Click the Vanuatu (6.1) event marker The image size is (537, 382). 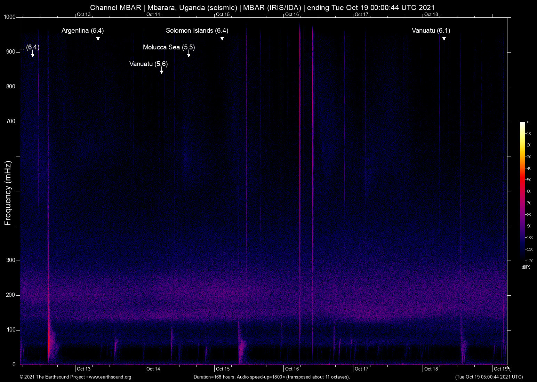pos(431,31)
